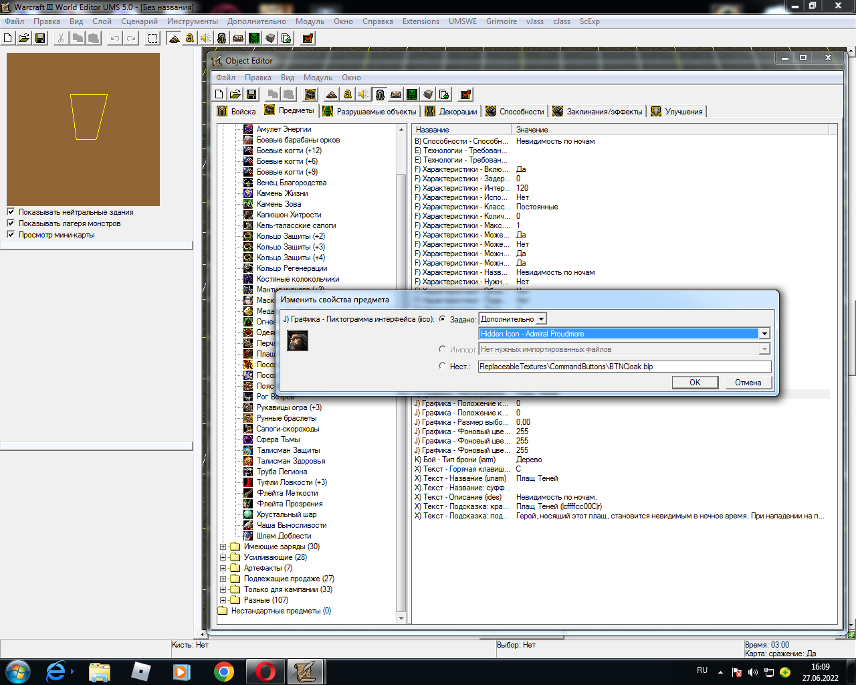Select the Задано radio button
The image size is (856, 685).
click(x=442, y=319)
